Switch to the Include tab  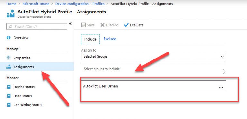coord(90,39)
